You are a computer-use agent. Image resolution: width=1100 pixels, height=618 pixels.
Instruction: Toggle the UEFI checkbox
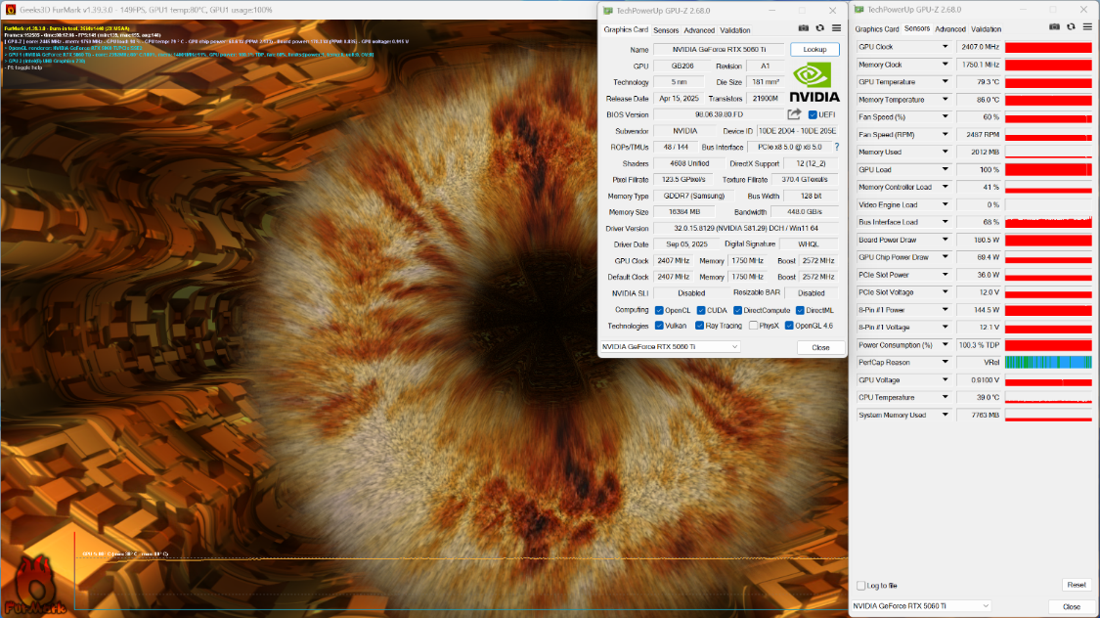pyautogui.click(x=813, y=114)
